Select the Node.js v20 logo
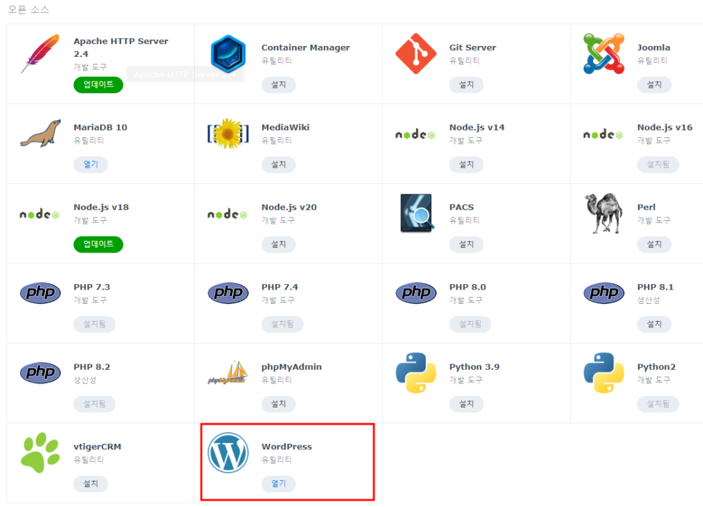This screenshot has height=507, width=703. (228, 213)
